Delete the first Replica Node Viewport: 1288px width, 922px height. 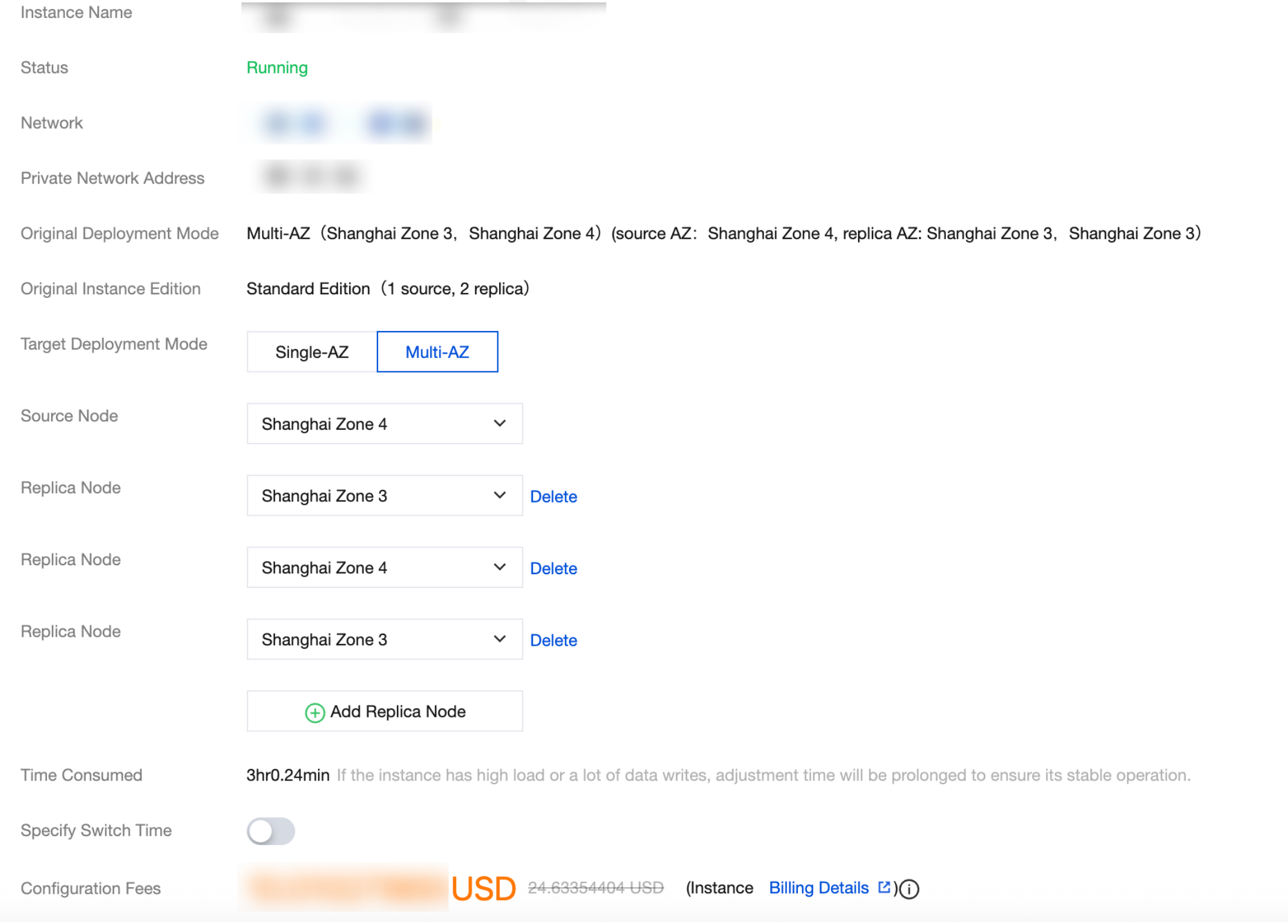pyautogui.click(x=553, y=497)
